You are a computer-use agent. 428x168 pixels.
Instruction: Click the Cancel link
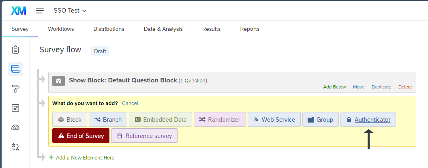point(130,103)
